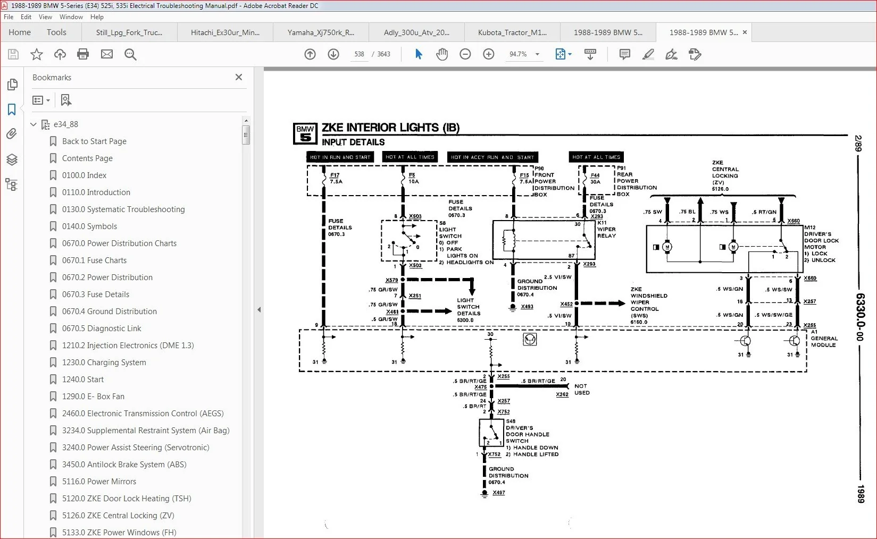Activate the hand pan tool
Screen dimensions: 877x539
(442, 54)
